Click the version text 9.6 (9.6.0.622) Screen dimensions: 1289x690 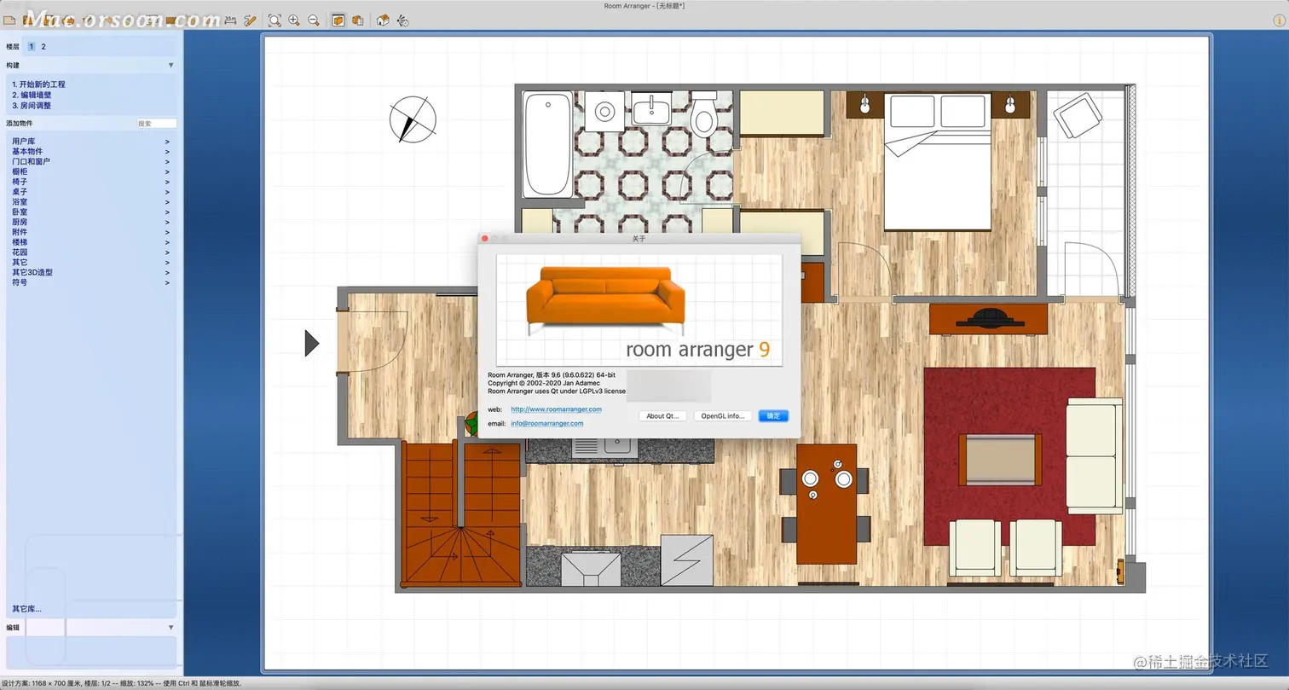pos(572,375)
